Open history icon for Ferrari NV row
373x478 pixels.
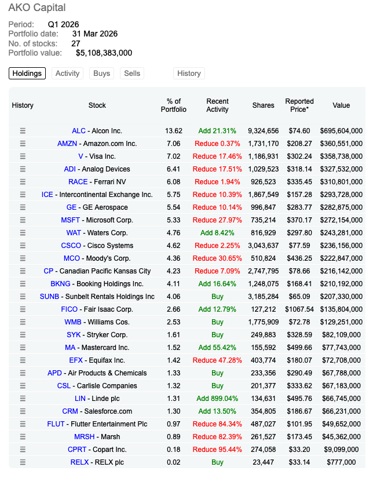pyautogui.click(x=23, y=182)
